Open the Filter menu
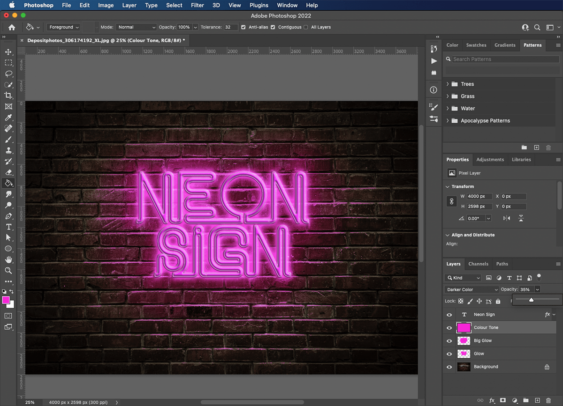The width and height of the screenshot is (563, 406). (x=197, y=5)
